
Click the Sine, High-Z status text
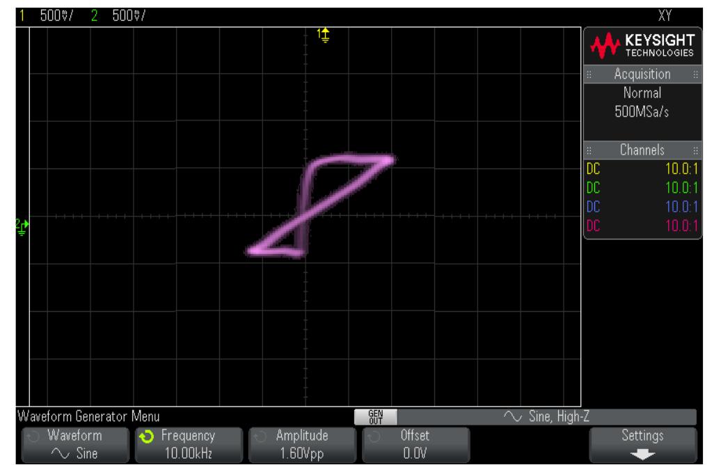(x=560, y=416)
